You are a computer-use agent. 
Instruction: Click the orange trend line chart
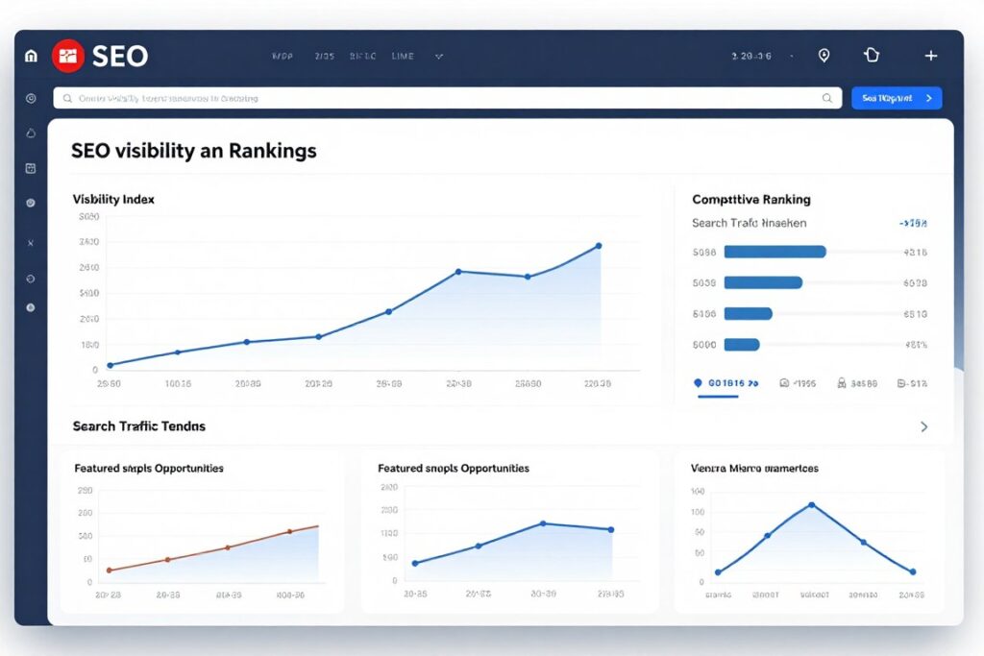pyautogui.click(x=213, y=548)
